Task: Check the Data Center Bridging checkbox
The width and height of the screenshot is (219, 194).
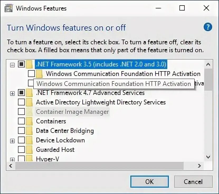Action: click(21, 130)
